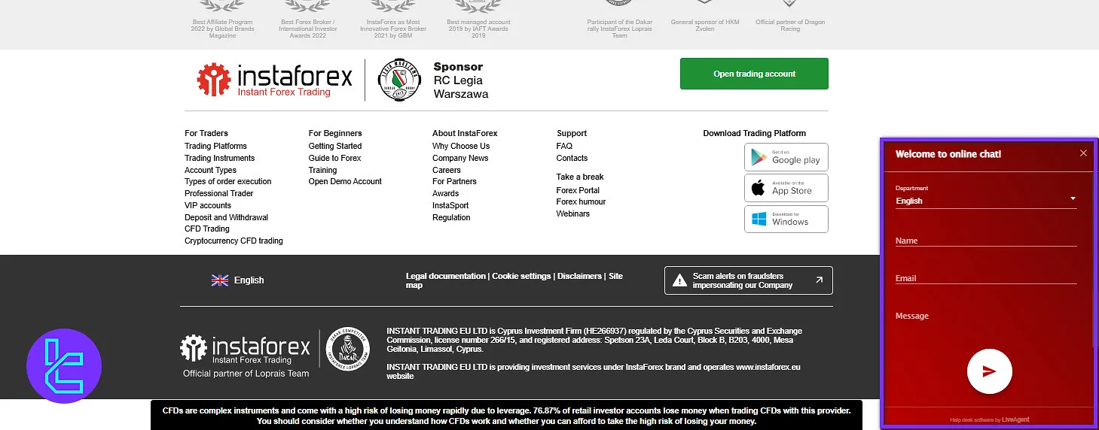Open Regulation link

tap(451, 217)
